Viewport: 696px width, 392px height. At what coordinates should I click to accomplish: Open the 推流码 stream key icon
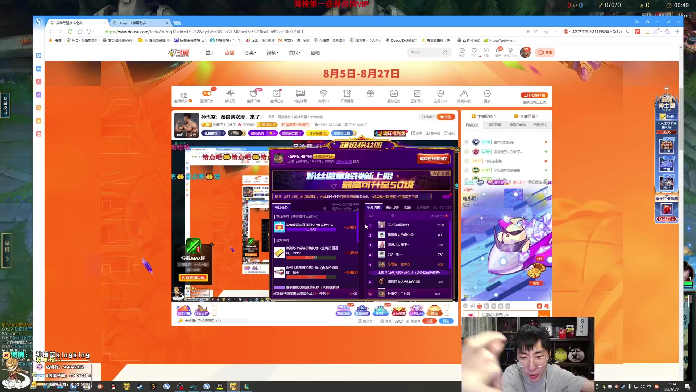pos(230,94)
